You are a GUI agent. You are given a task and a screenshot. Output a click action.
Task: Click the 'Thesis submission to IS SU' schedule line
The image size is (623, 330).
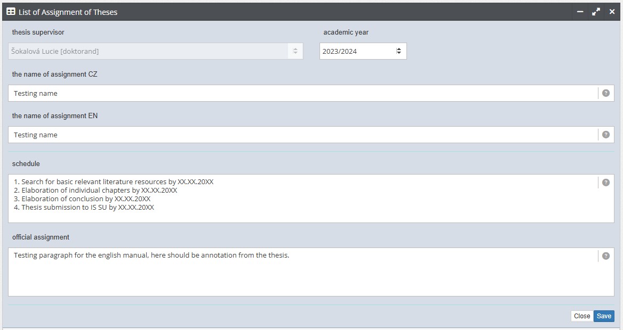pyautogui.click(x=84, y=208)
